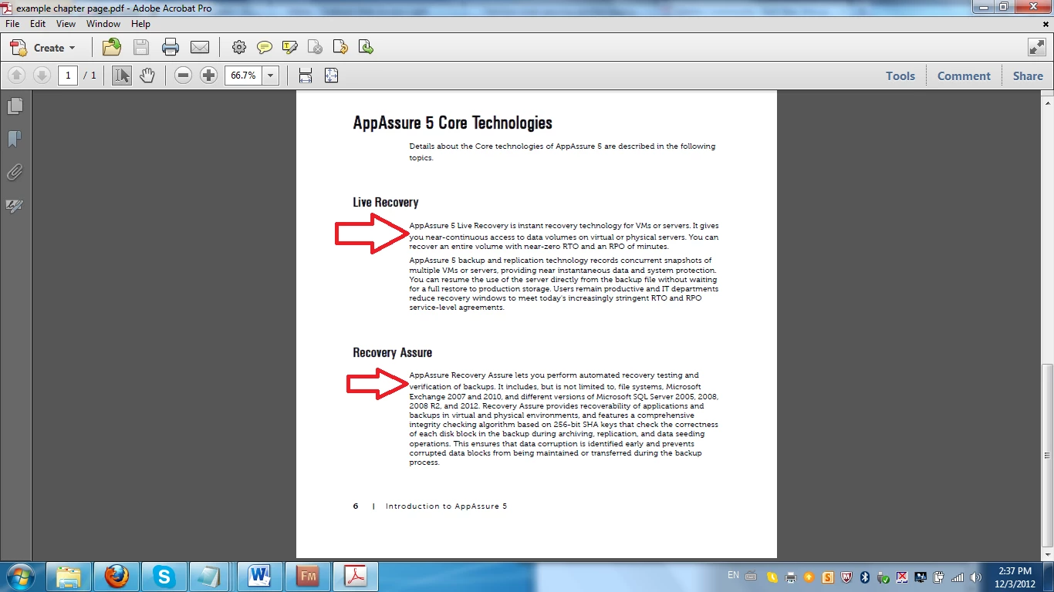Viewport: 1054px width, 592px height.
Task: Open FrameMaker from the taskbar
Action: click(x=306, y=576)
